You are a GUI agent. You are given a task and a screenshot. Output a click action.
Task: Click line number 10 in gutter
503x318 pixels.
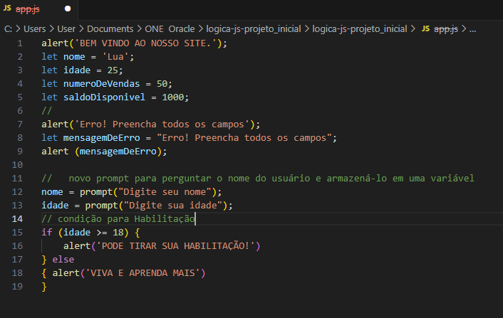click(x=17, y=164)
